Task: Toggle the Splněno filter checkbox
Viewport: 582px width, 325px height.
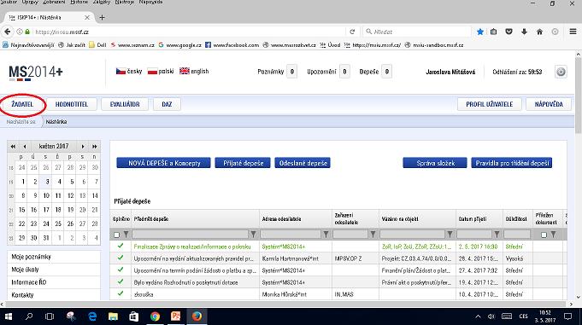Action: coord(116,235)
